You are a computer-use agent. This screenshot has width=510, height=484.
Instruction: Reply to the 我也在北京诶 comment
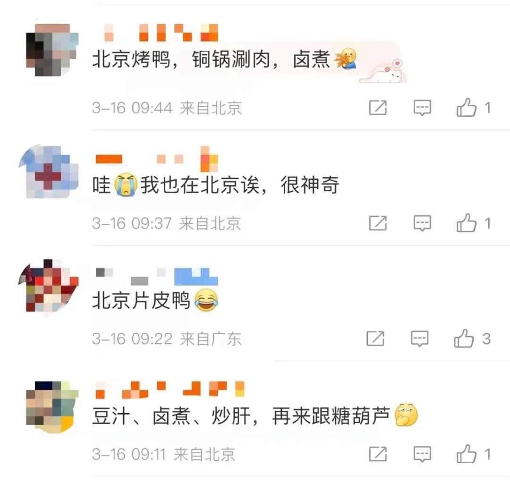pos(422,223)
